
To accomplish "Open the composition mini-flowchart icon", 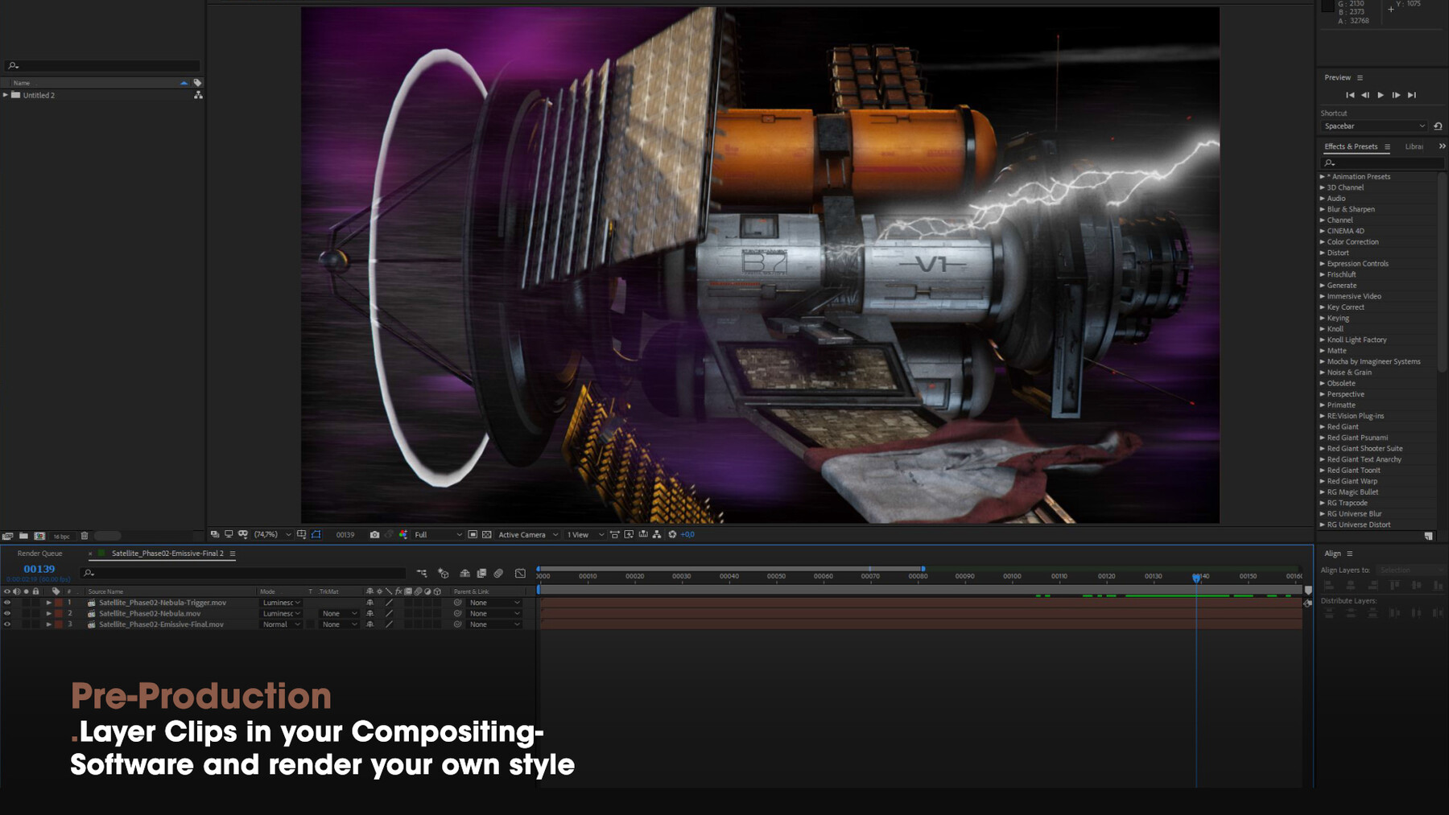I will pyautogui.click(x=422, y=574).
